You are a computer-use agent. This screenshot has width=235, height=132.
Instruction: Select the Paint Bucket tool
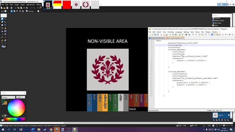2,31
